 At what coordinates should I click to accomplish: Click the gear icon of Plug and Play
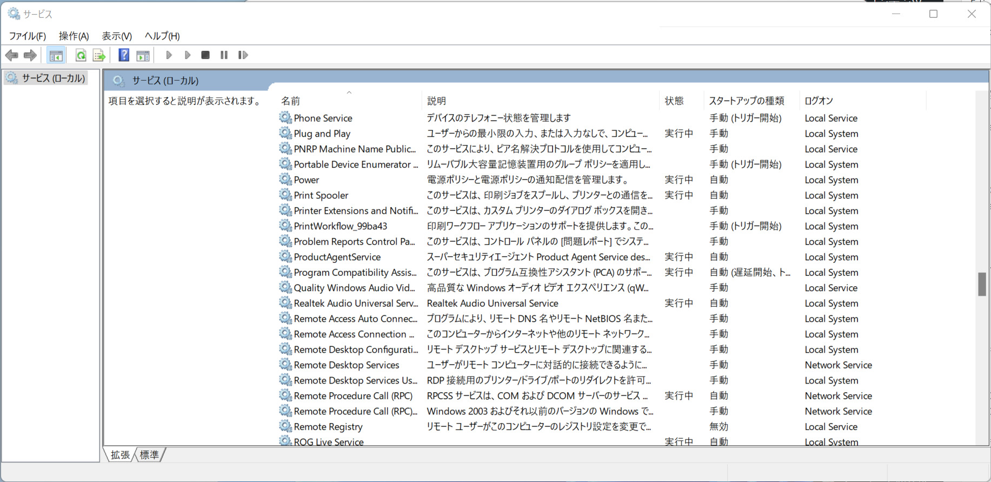point(285,133)
